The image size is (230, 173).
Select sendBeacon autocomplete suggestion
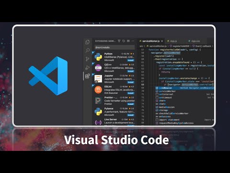[x=184, y=88]
